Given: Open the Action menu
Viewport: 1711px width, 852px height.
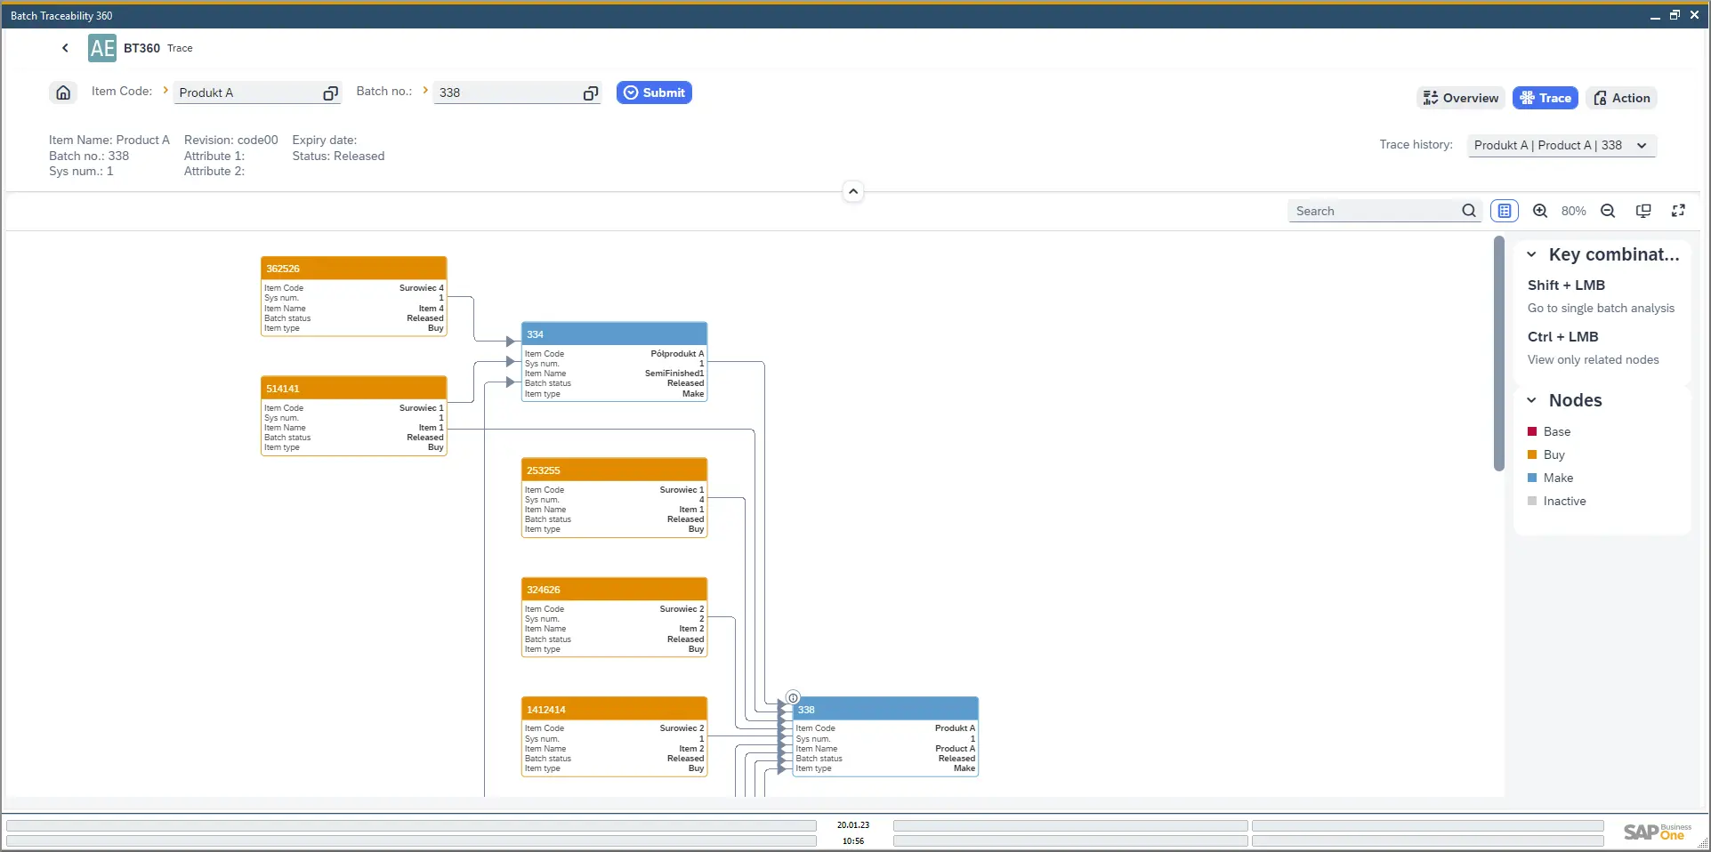Looking at the screenshot, I should [1620, 98].
